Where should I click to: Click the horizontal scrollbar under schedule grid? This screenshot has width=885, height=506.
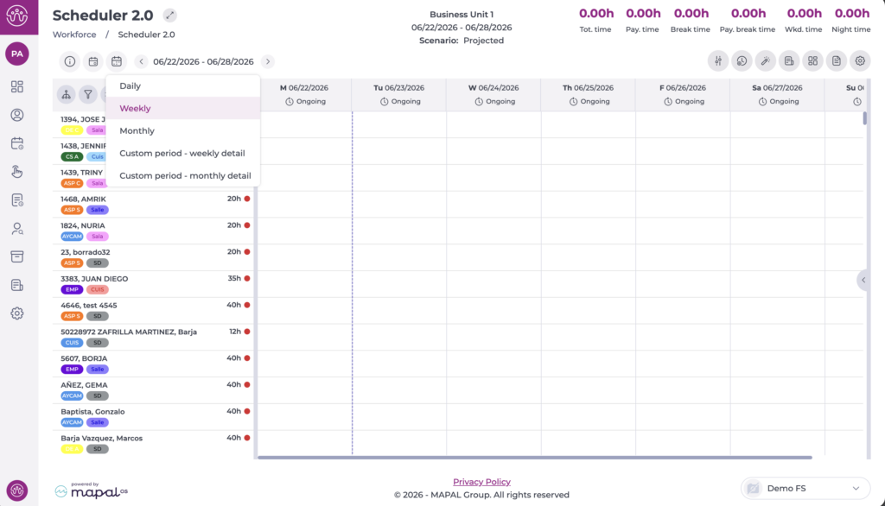click(x=534, y=458)
